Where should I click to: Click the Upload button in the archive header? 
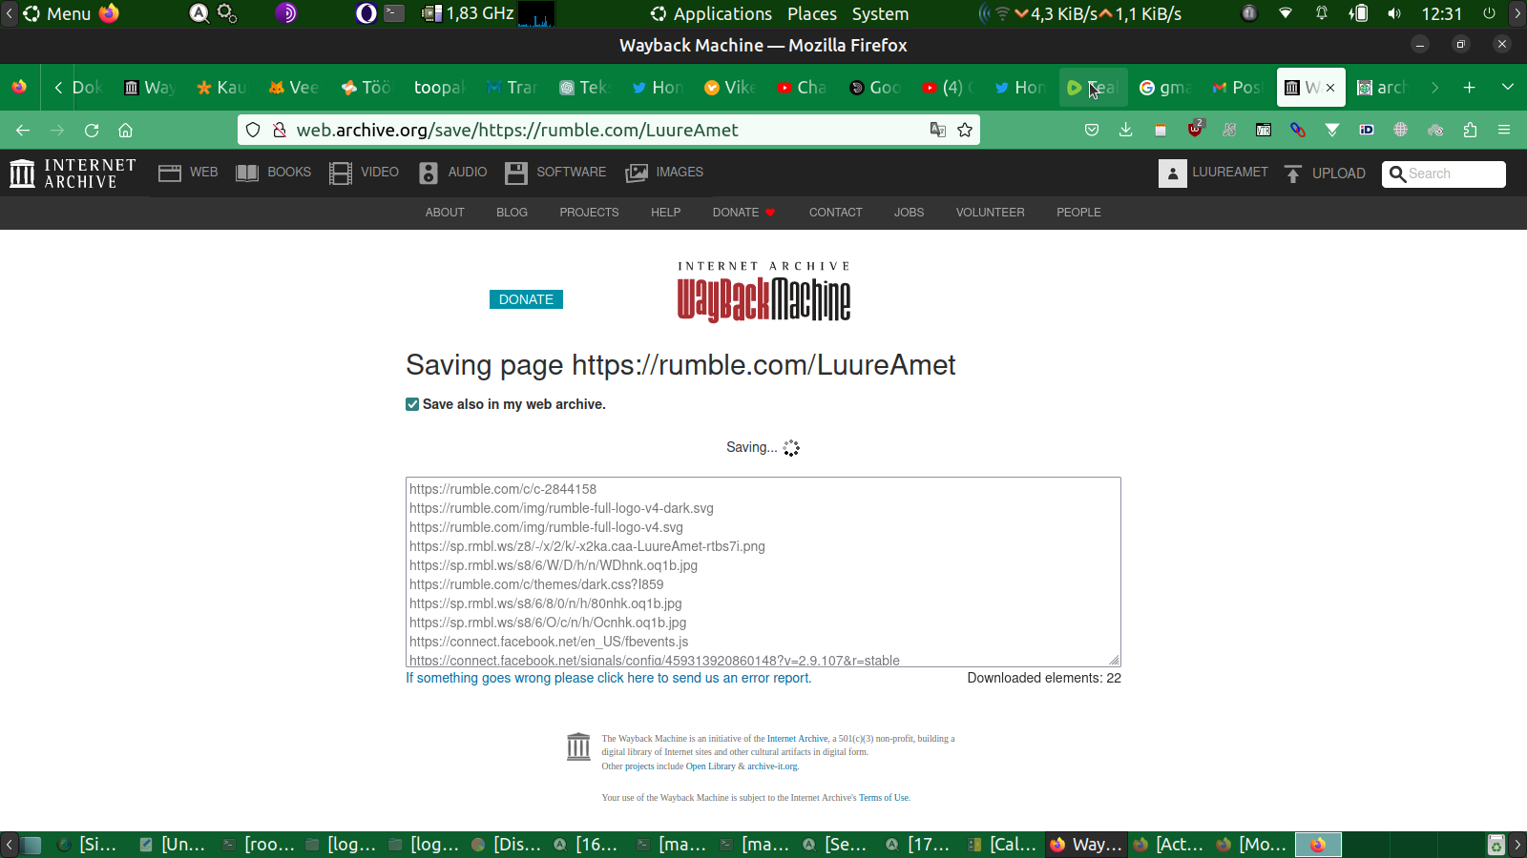1325,174
